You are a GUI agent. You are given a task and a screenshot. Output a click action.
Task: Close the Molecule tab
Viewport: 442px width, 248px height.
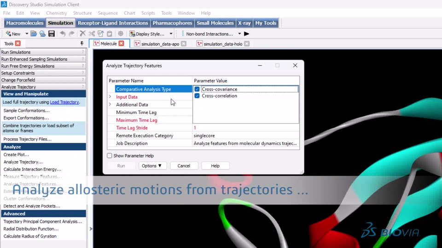[x=121, y=43]
